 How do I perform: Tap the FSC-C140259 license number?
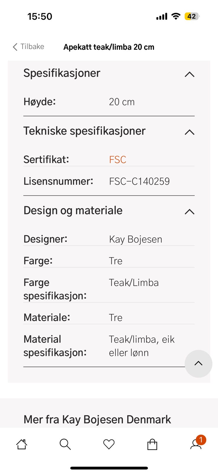pos(139,181)
